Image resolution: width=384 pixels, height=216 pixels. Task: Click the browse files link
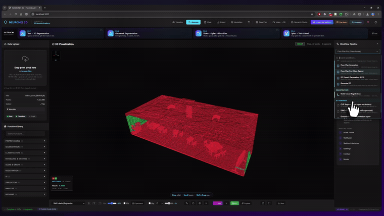tap(26, 71)
